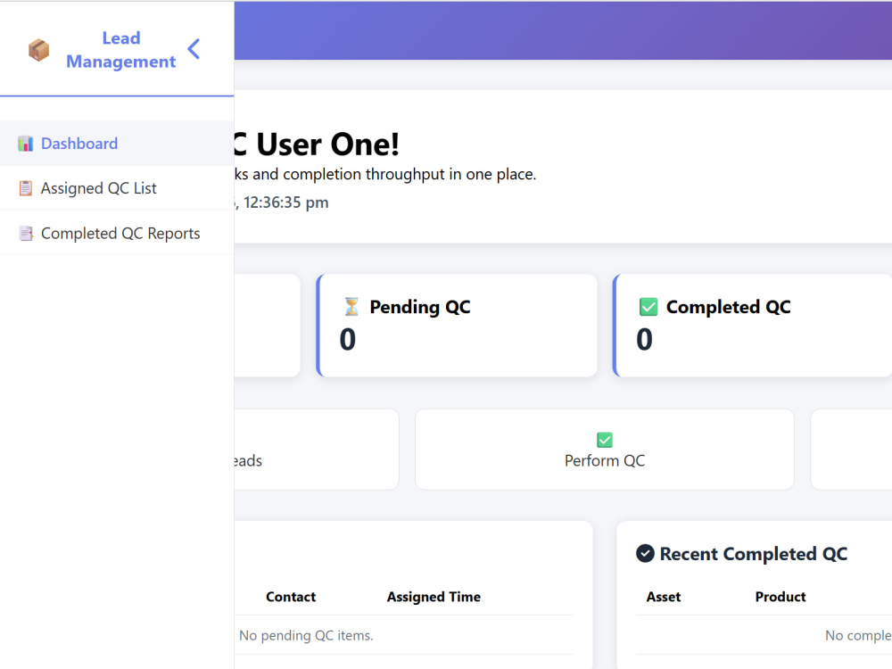
Task: Click green check icon above Perform QC
Action: [x=604, y=440]
